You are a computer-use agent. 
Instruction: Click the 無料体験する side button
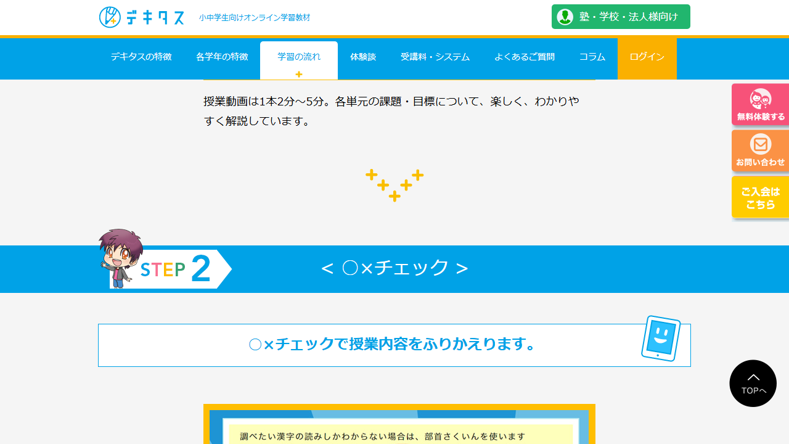click(x=761, y=105)
